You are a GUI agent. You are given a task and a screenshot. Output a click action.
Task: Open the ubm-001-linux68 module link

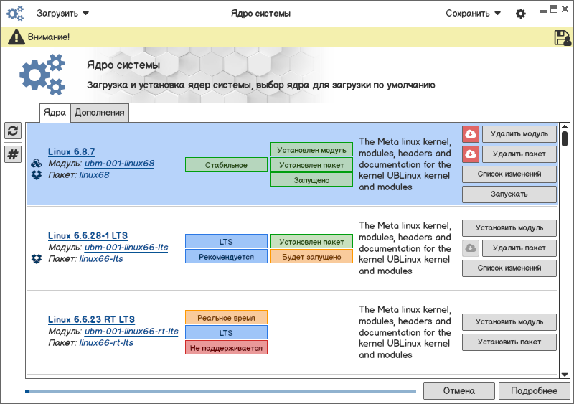point(119,164)
